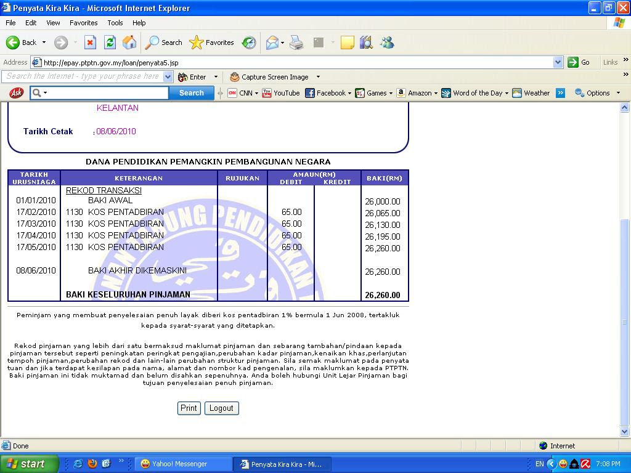The image size is (631, 473).
Task: Click the blue Ask Search button
Action: 191,93
